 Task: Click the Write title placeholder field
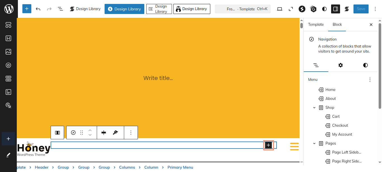[158, 78]
